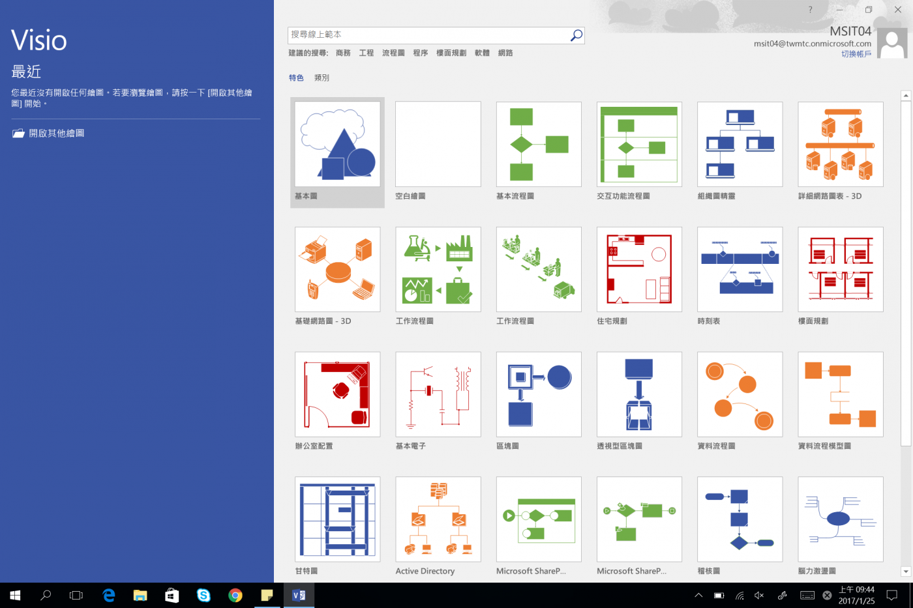Screen dimensions: 913x608
Task: Open Skype from the taskbar
Action: coord(203,595)
